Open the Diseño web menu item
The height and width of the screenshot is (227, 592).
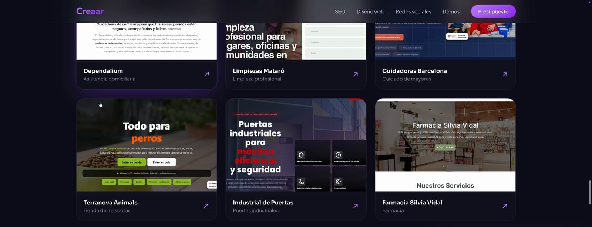[370, 11]
